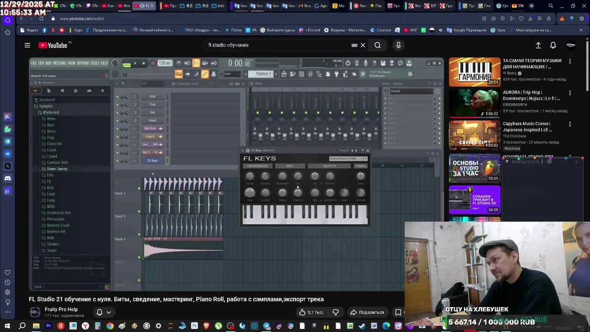This screenshot has height=332, width=590.
Task: Click the YouTube magnifier search button
Action: point(378,45)
